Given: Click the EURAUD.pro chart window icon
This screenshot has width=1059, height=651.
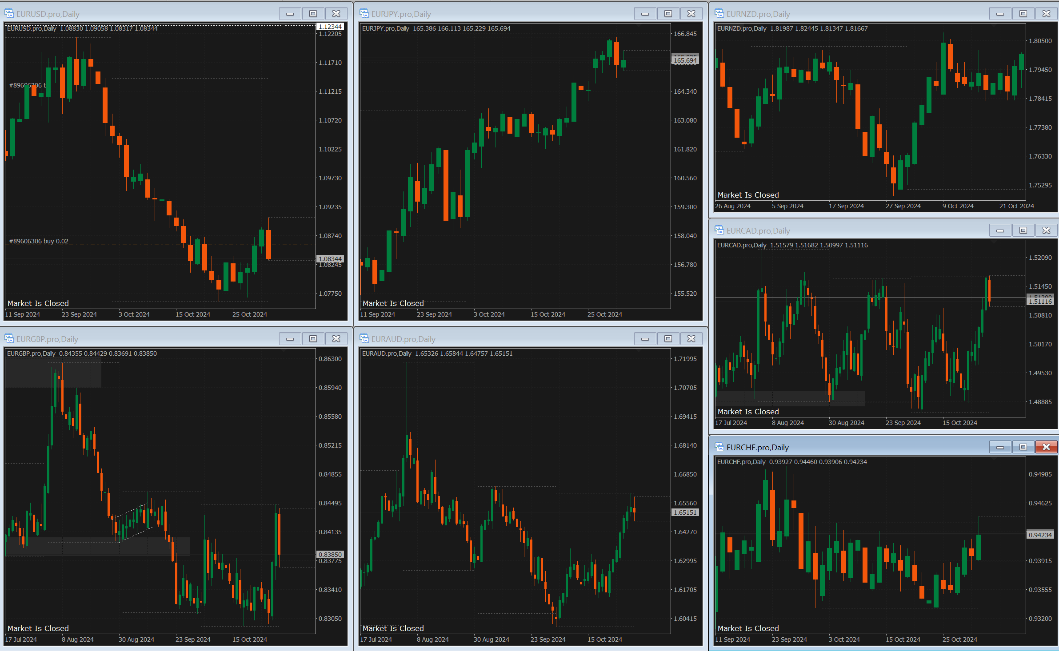Looking at the screenshot, I should (364, 339).
